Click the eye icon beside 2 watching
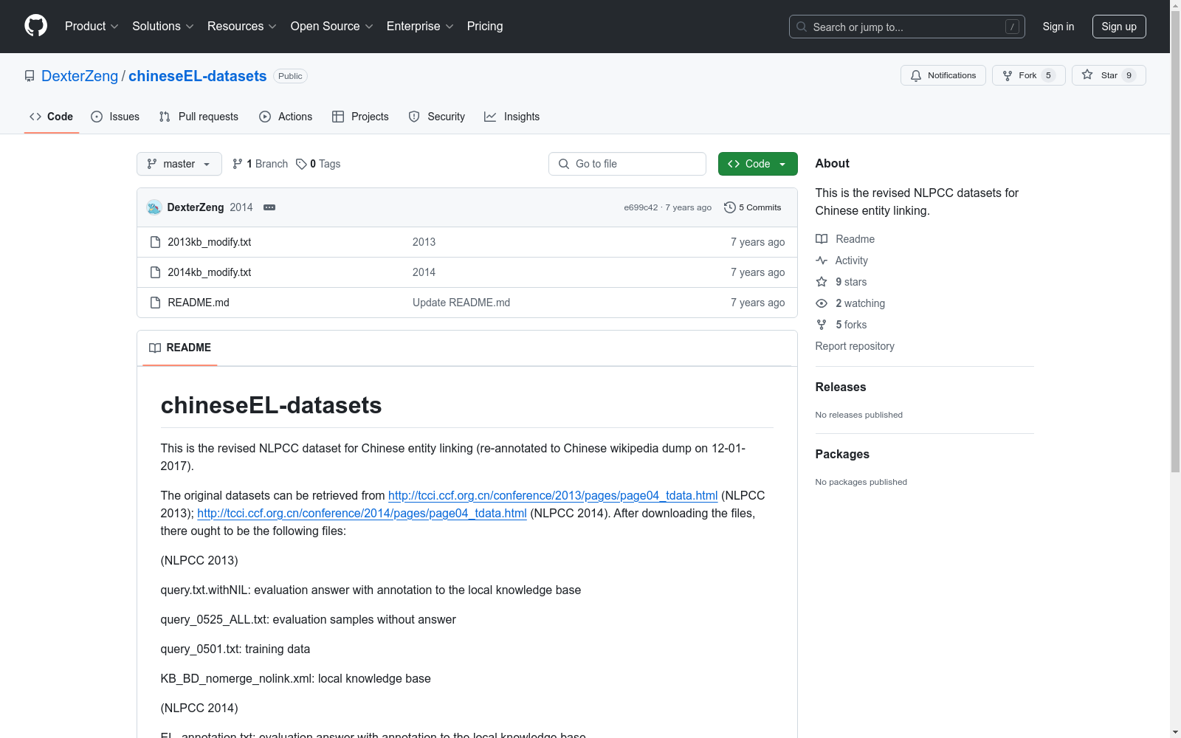 tap(822, 303)
